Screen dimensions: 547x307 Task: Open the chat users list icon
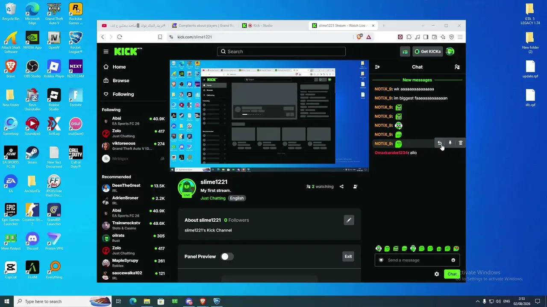(x=457, y=67)
